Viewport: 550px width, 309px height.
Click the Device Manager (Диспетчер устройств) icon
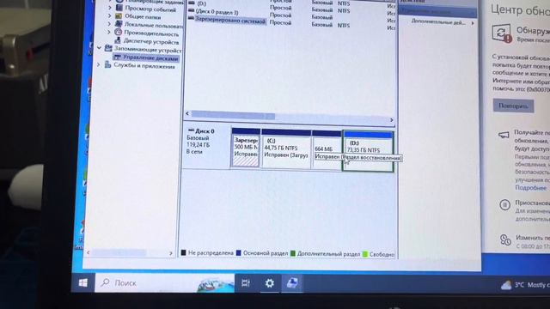pyautogui.click(x=118, y=41)
